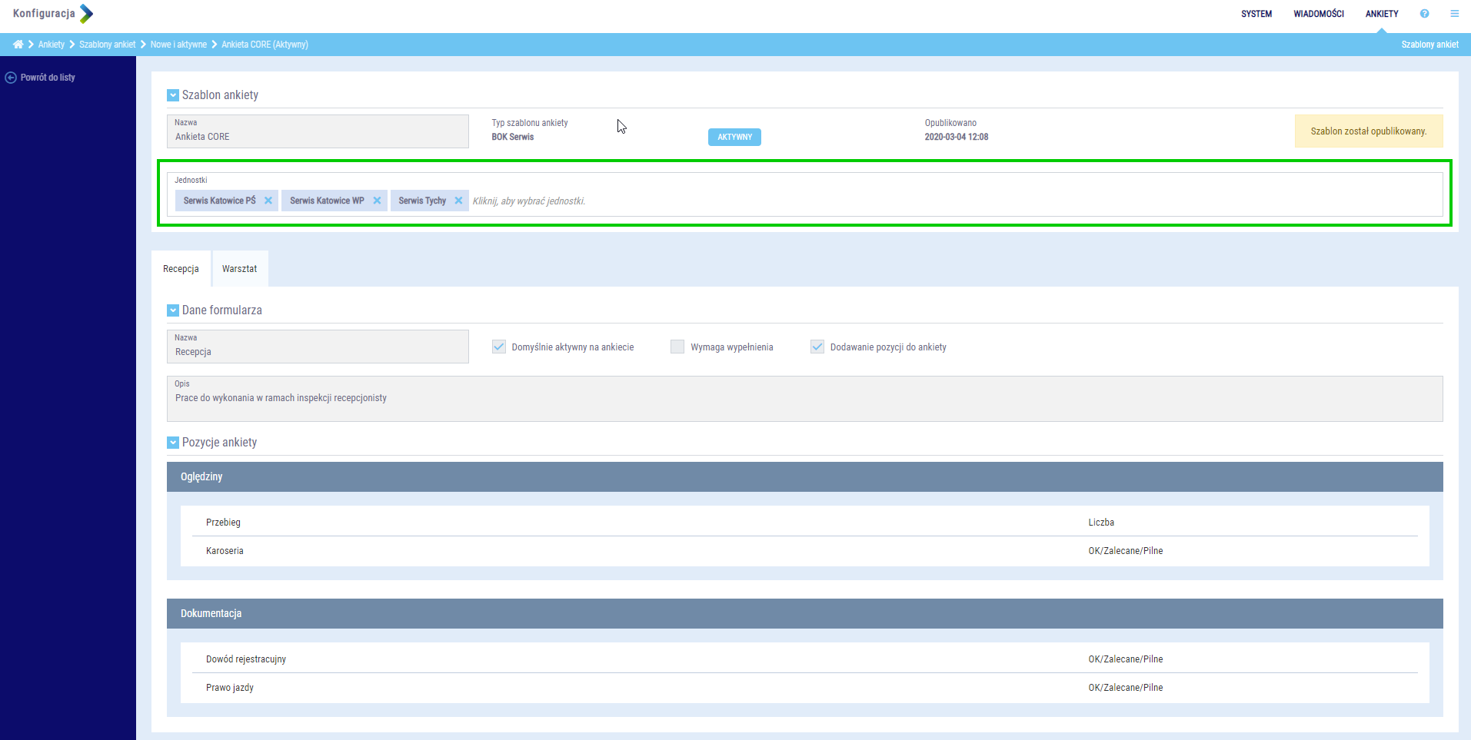This screenshot has width=1471, height=740.
Task: Open the hamburger menu icon
Action: coord(1454,14)
